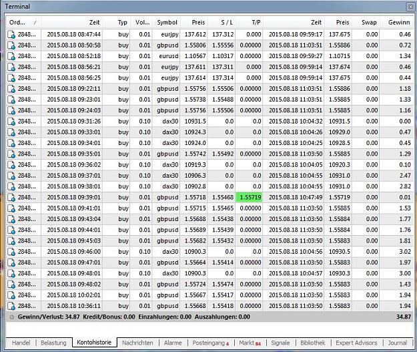
Task: Go to the Markt tab
Action: pyautogui.click(x=250, y=343)
